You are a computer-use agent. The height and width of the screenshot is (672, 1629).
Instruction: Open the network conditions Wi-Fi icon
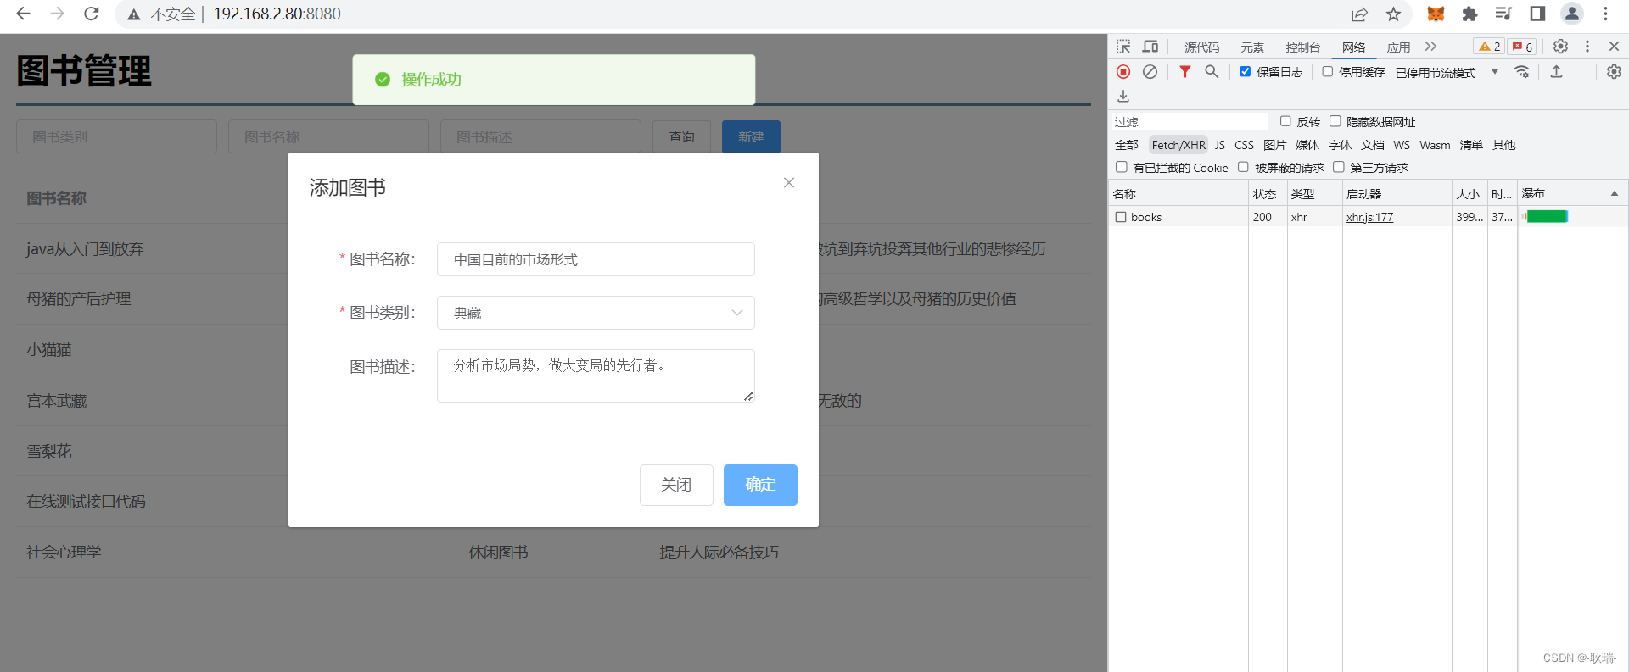click(1522, 72)
